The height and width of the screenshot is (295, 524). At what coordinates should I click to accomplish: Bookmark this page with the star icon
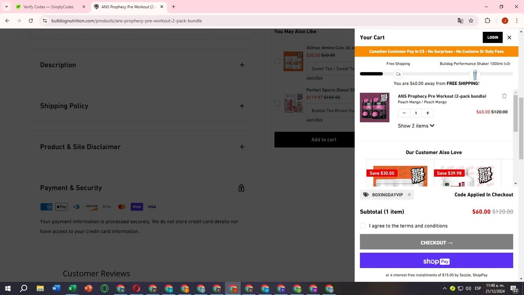pos(471,21)
